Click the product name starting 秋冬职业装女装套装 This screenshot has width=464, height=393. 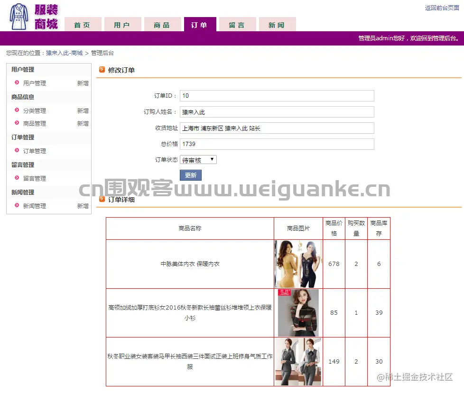point(190,361)
